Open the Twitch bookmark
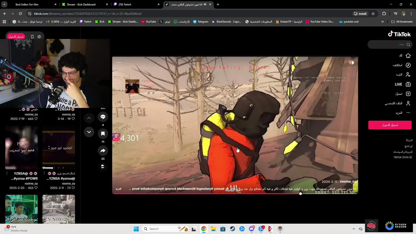Screen dimensions: 416x234 pyautogui.click(x=86, y=22)
